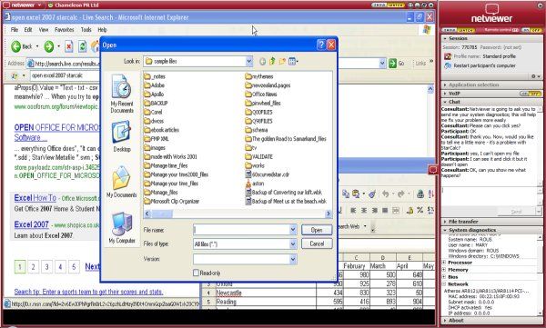Open the Edit menu in Internet Explorer
The height and width of the screenshot is (328, 546).
click(x=28, y=30)
